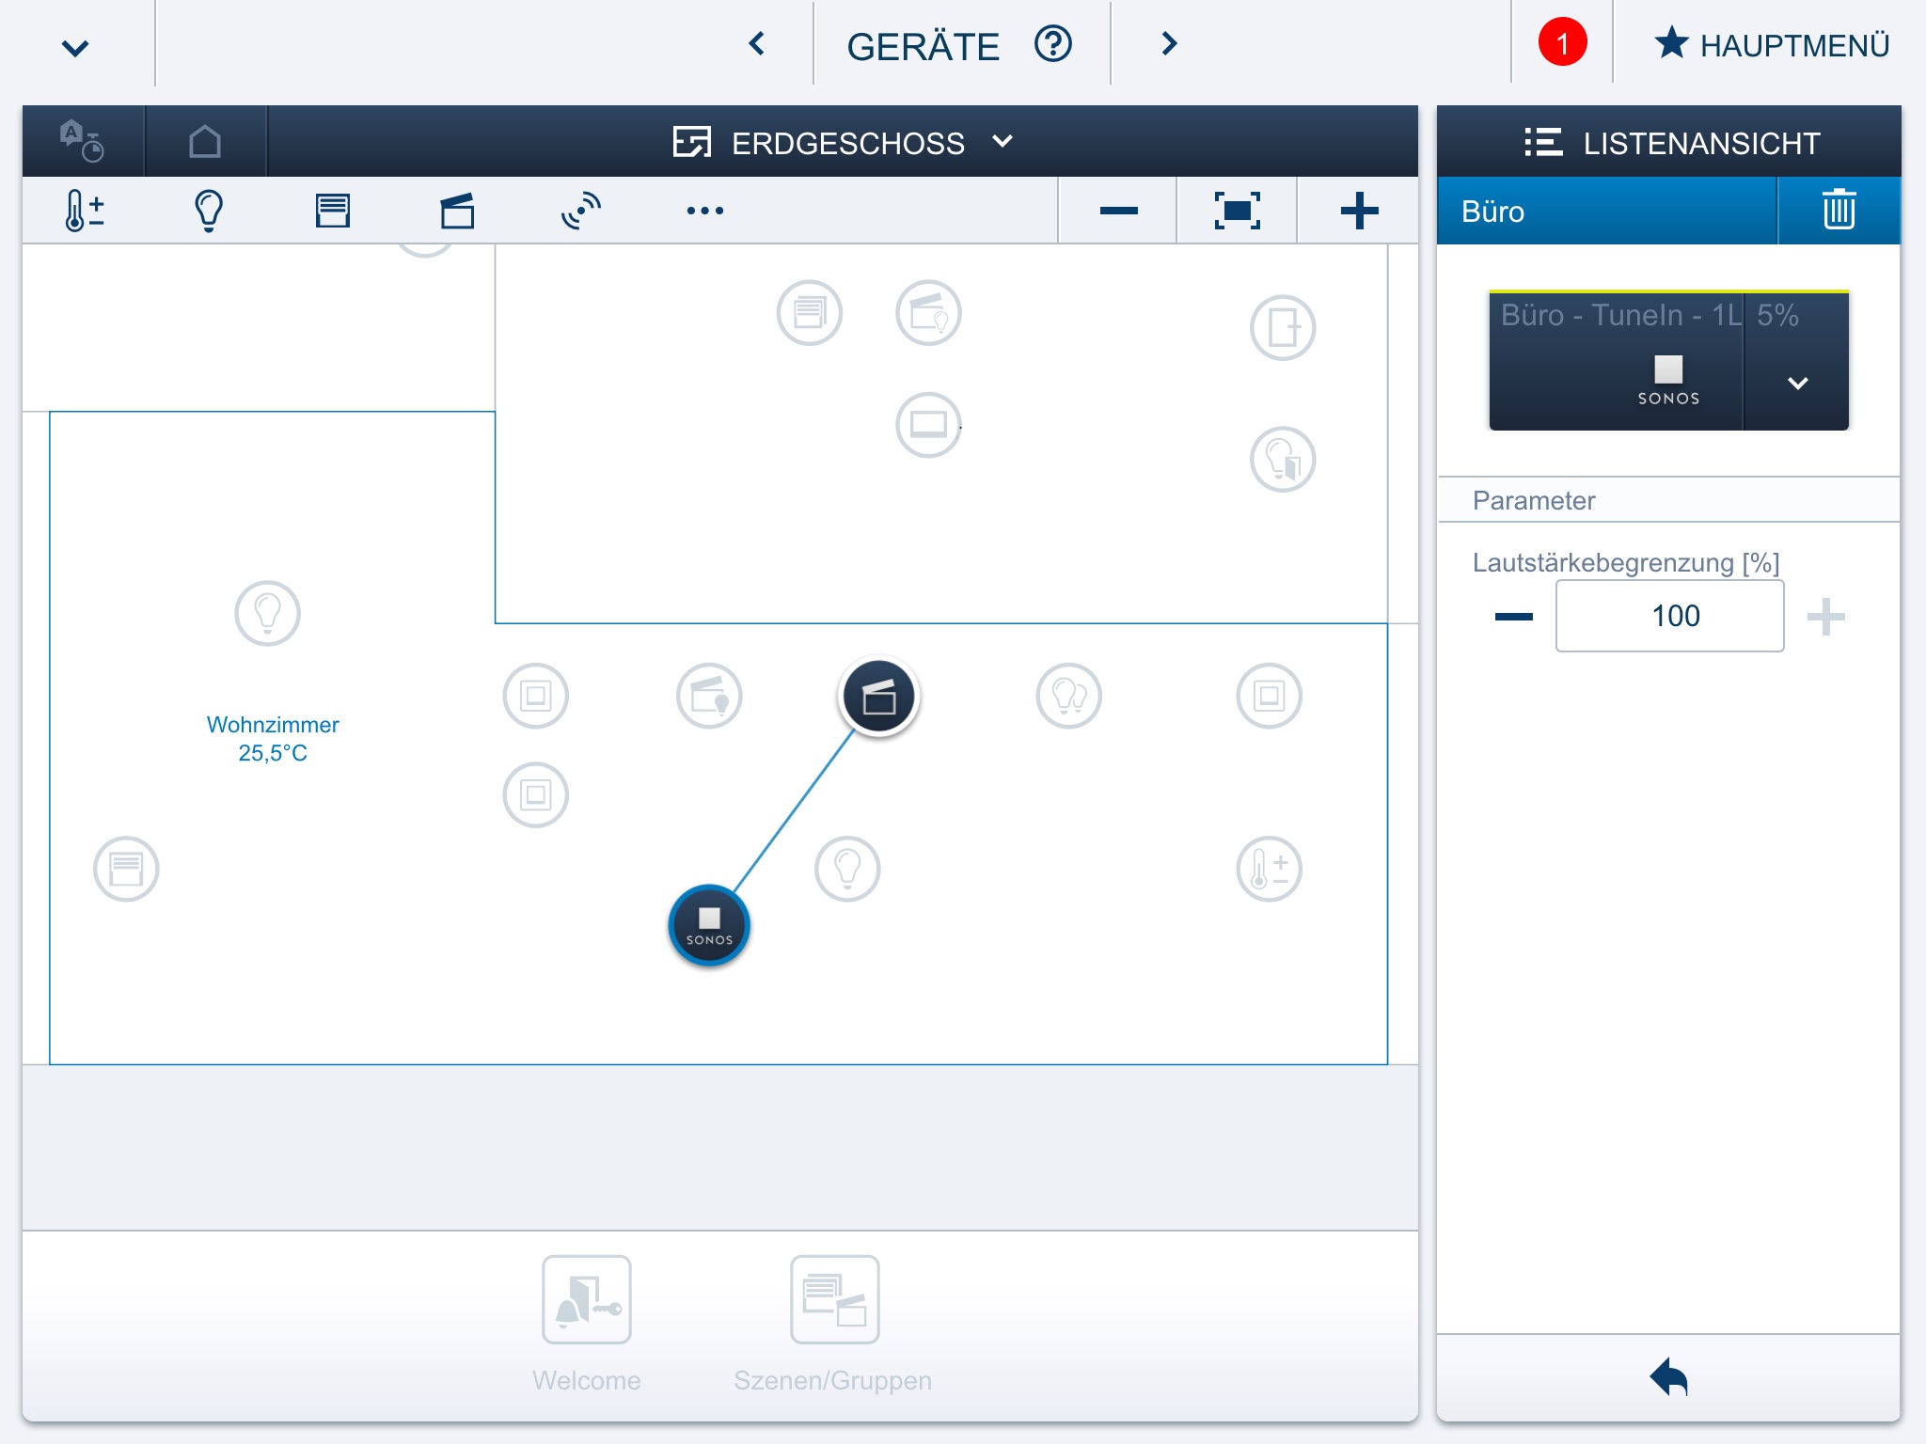The height and width of the screenshot is (1444, 1926).
Task: Zoom in floor plan with plus
Action: click(x=1360, y=211)
